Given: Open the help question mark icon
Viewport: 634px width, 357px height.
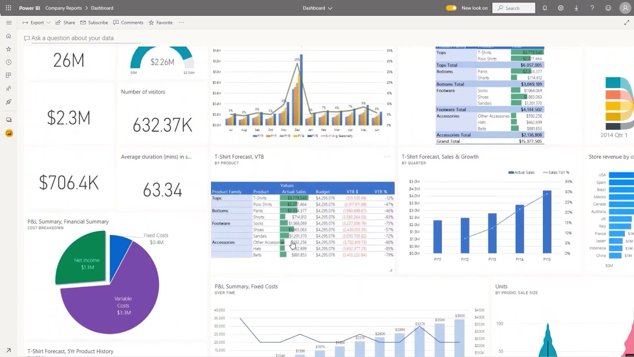Looking at the screenshot, I should (x=592, y=8).
